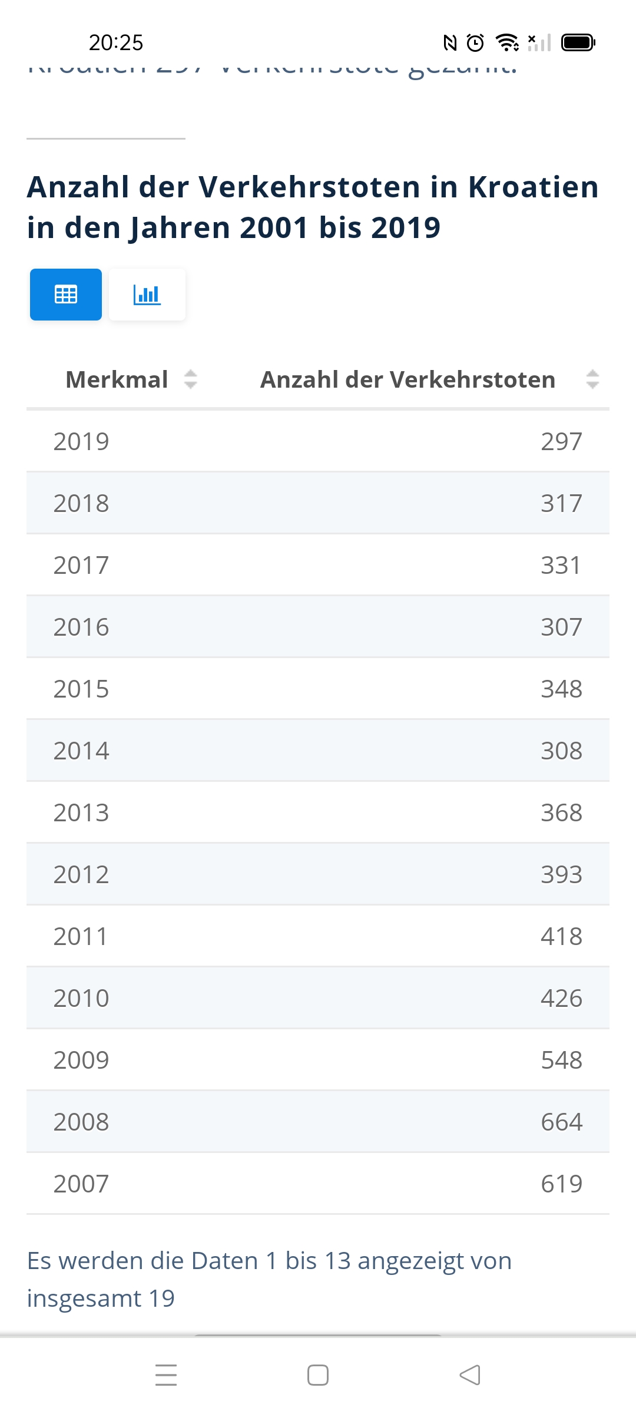Select the 2008 row with 664
This screenshot has width=636, height=1414.
[x=318, y=1121]
